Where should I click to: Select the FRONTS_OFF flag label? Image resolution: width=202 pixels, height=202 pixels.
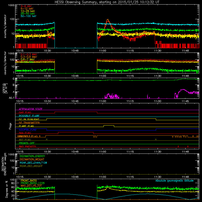point(27,143)
